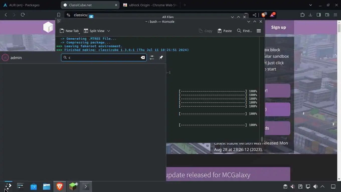Open System Settings from taskbar
This screenshot has width=341, height=192.
(x=21, y=186)
